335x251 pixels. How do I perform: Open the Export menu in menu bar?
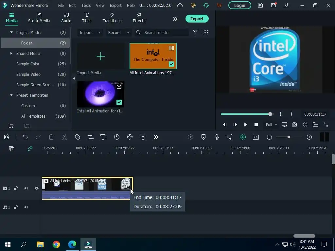(x=115, y=5)
